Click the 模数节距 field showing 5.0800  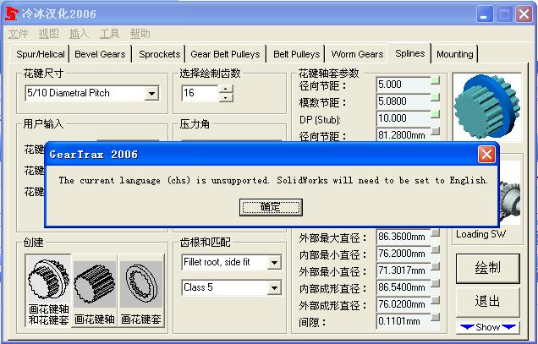click(x=403, y=101)
